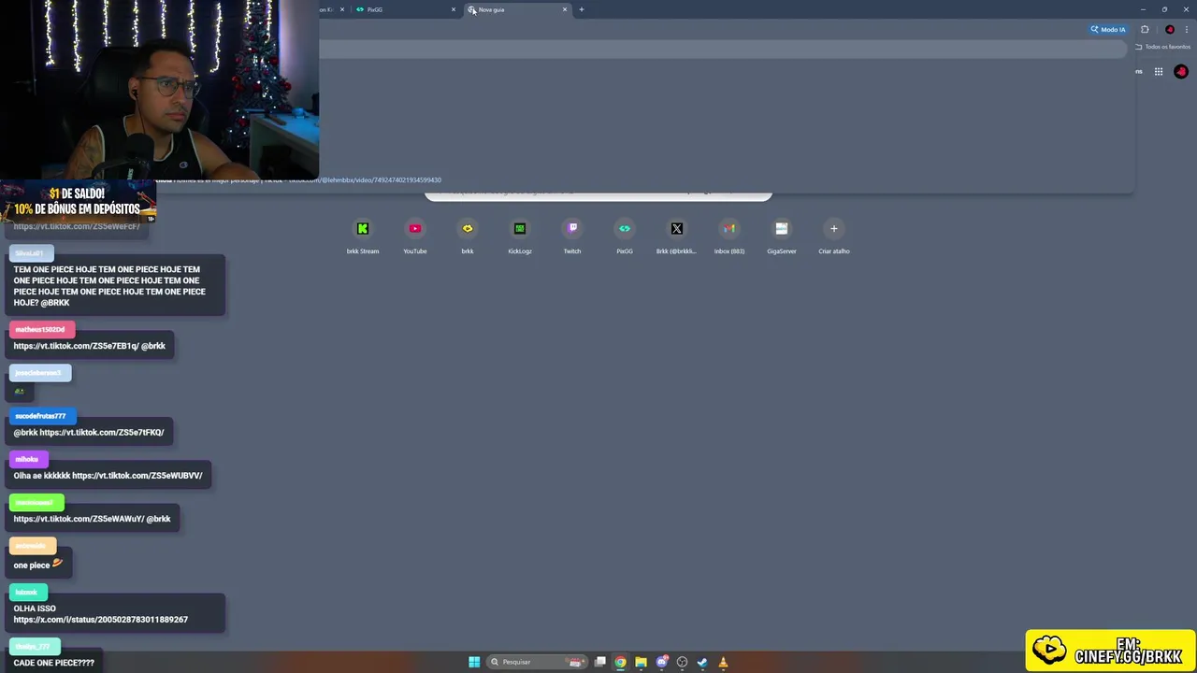Click username sucodefrutas777 in chat

(40, 416)
